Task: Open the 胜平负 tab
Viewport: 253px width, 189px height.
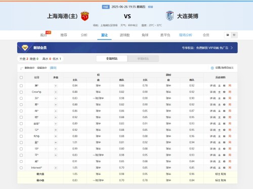Action: click(x=165, y=35)
